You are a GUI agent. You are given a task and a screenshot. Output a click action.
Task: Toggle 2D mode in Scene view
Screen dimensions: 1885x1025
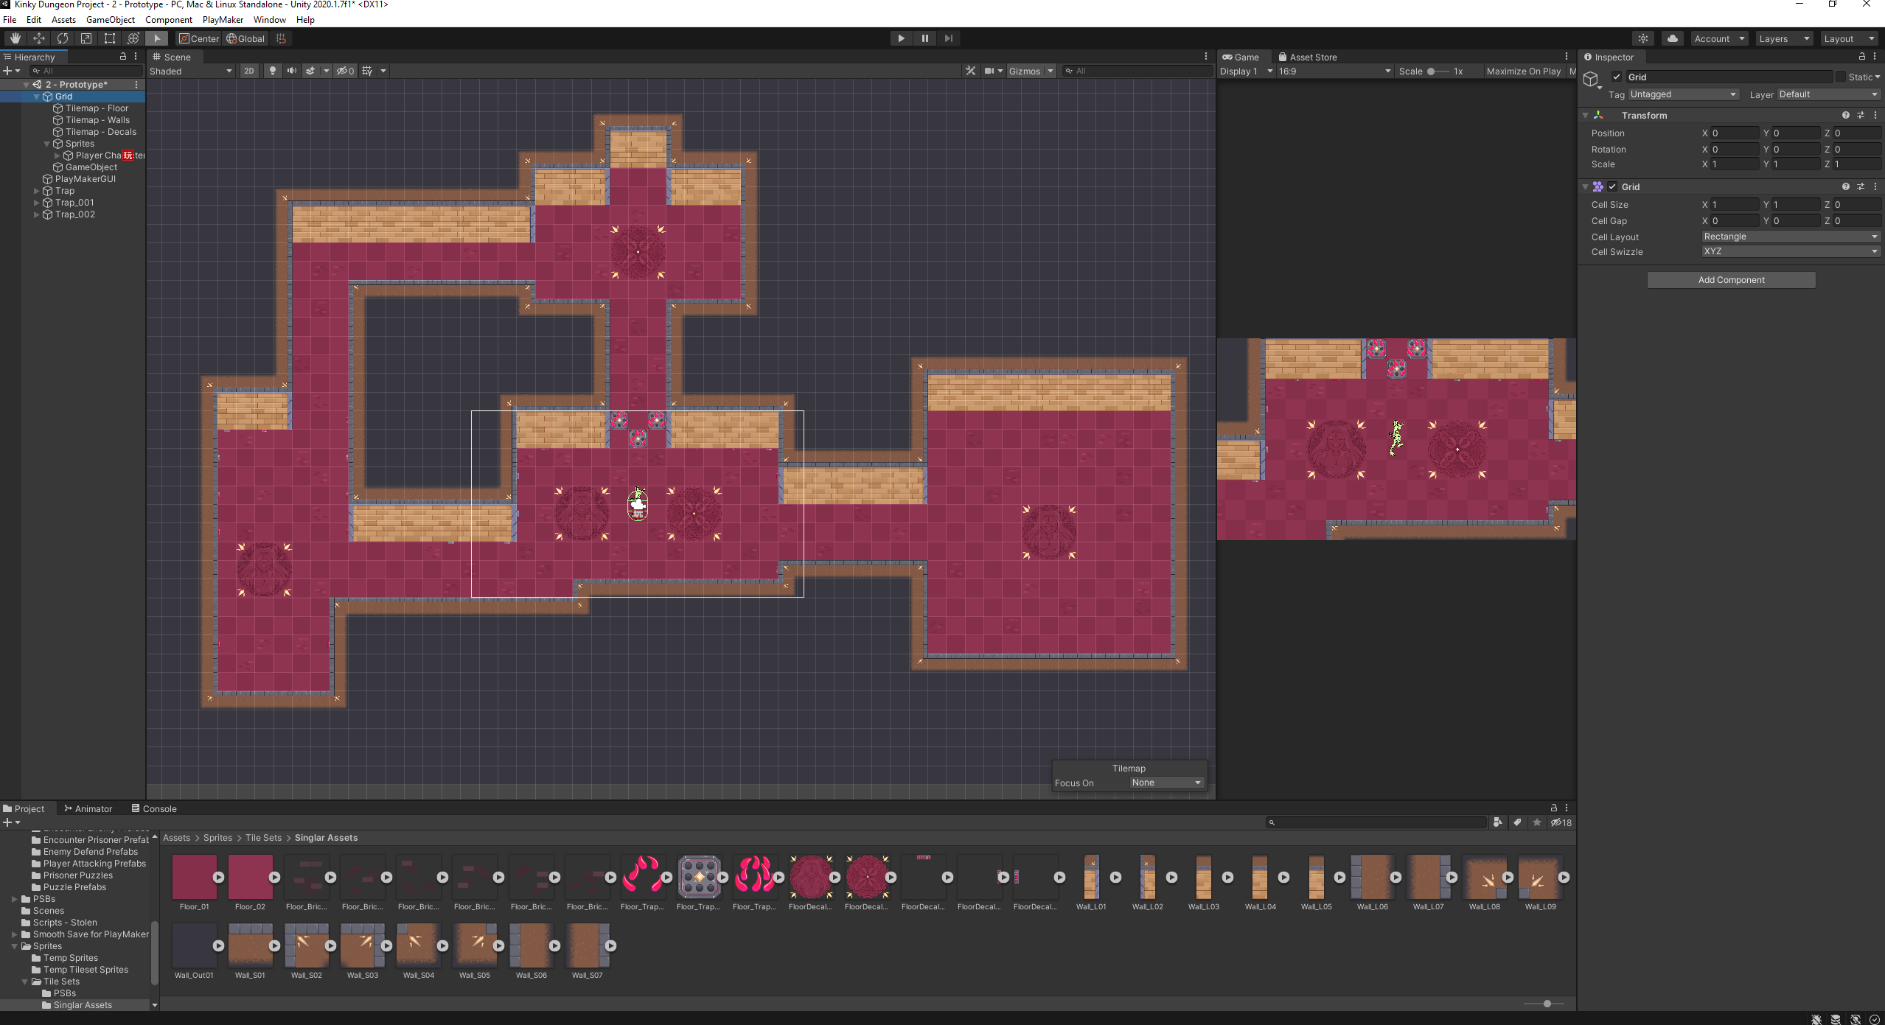(x=248, y=70)
